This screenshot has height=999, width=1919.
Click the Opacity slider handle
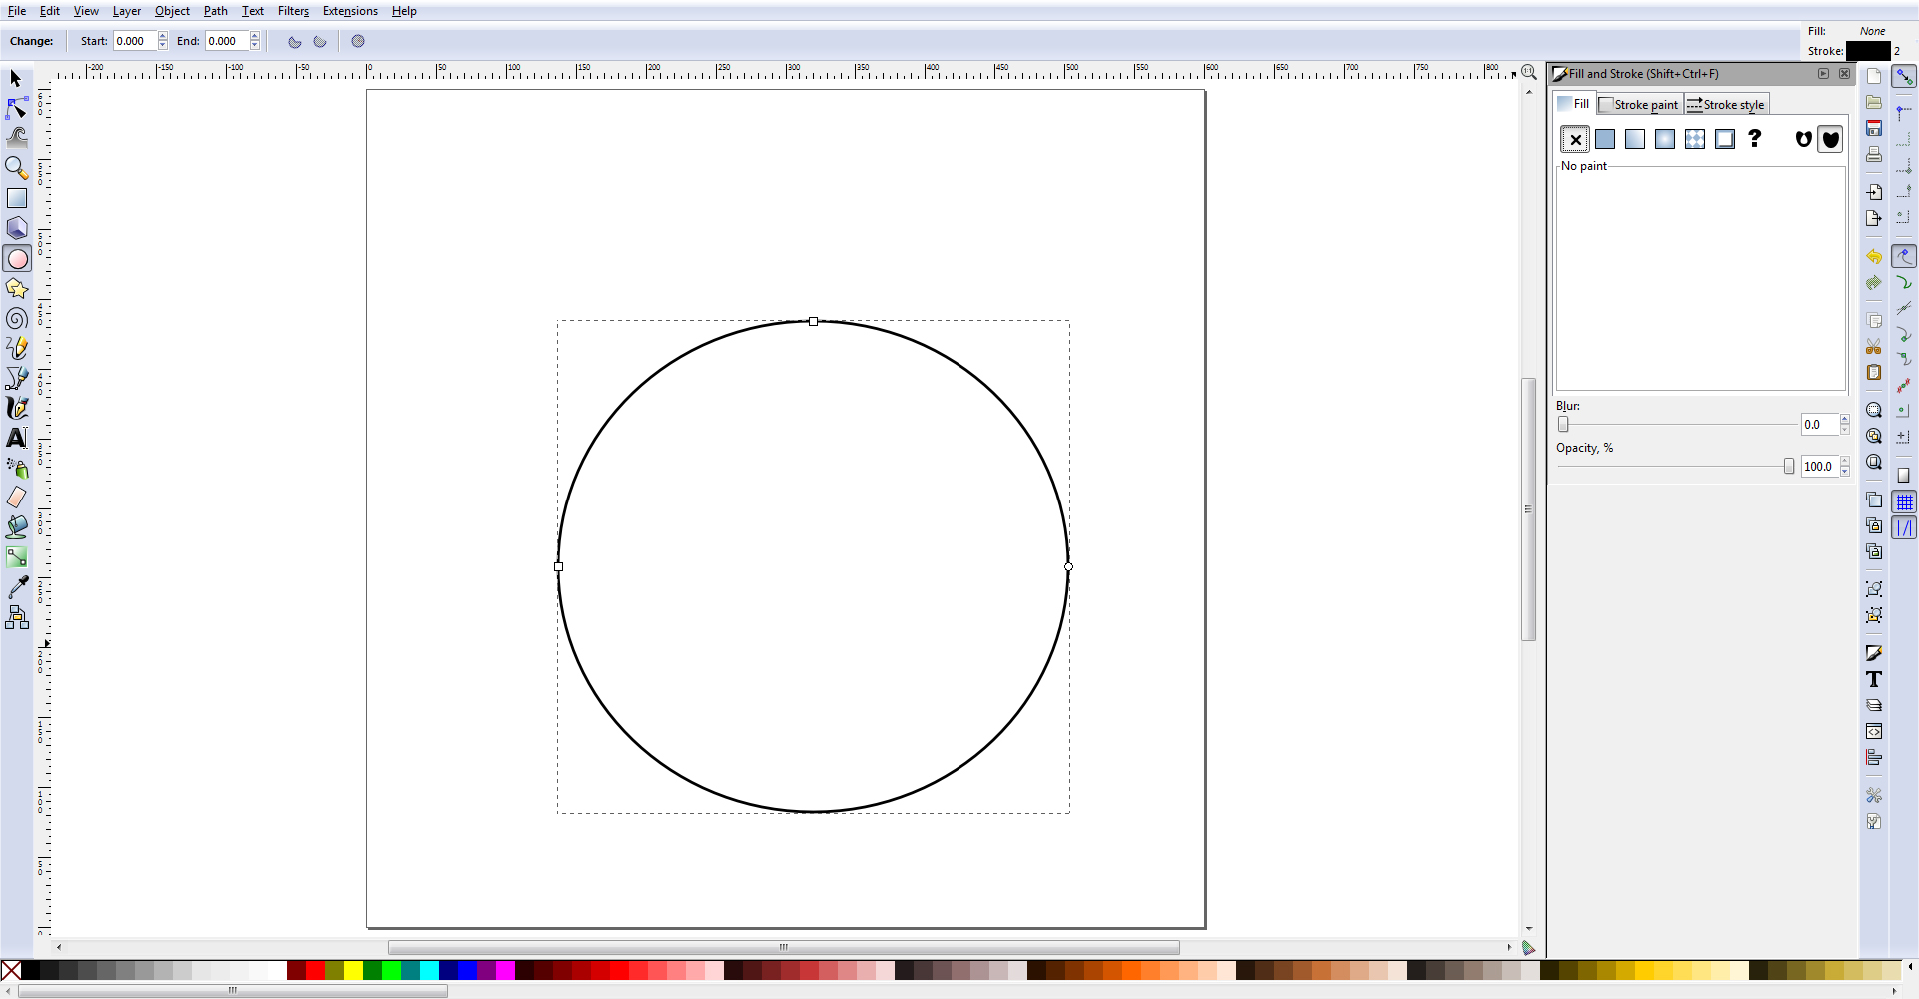tap(1789, 467)
